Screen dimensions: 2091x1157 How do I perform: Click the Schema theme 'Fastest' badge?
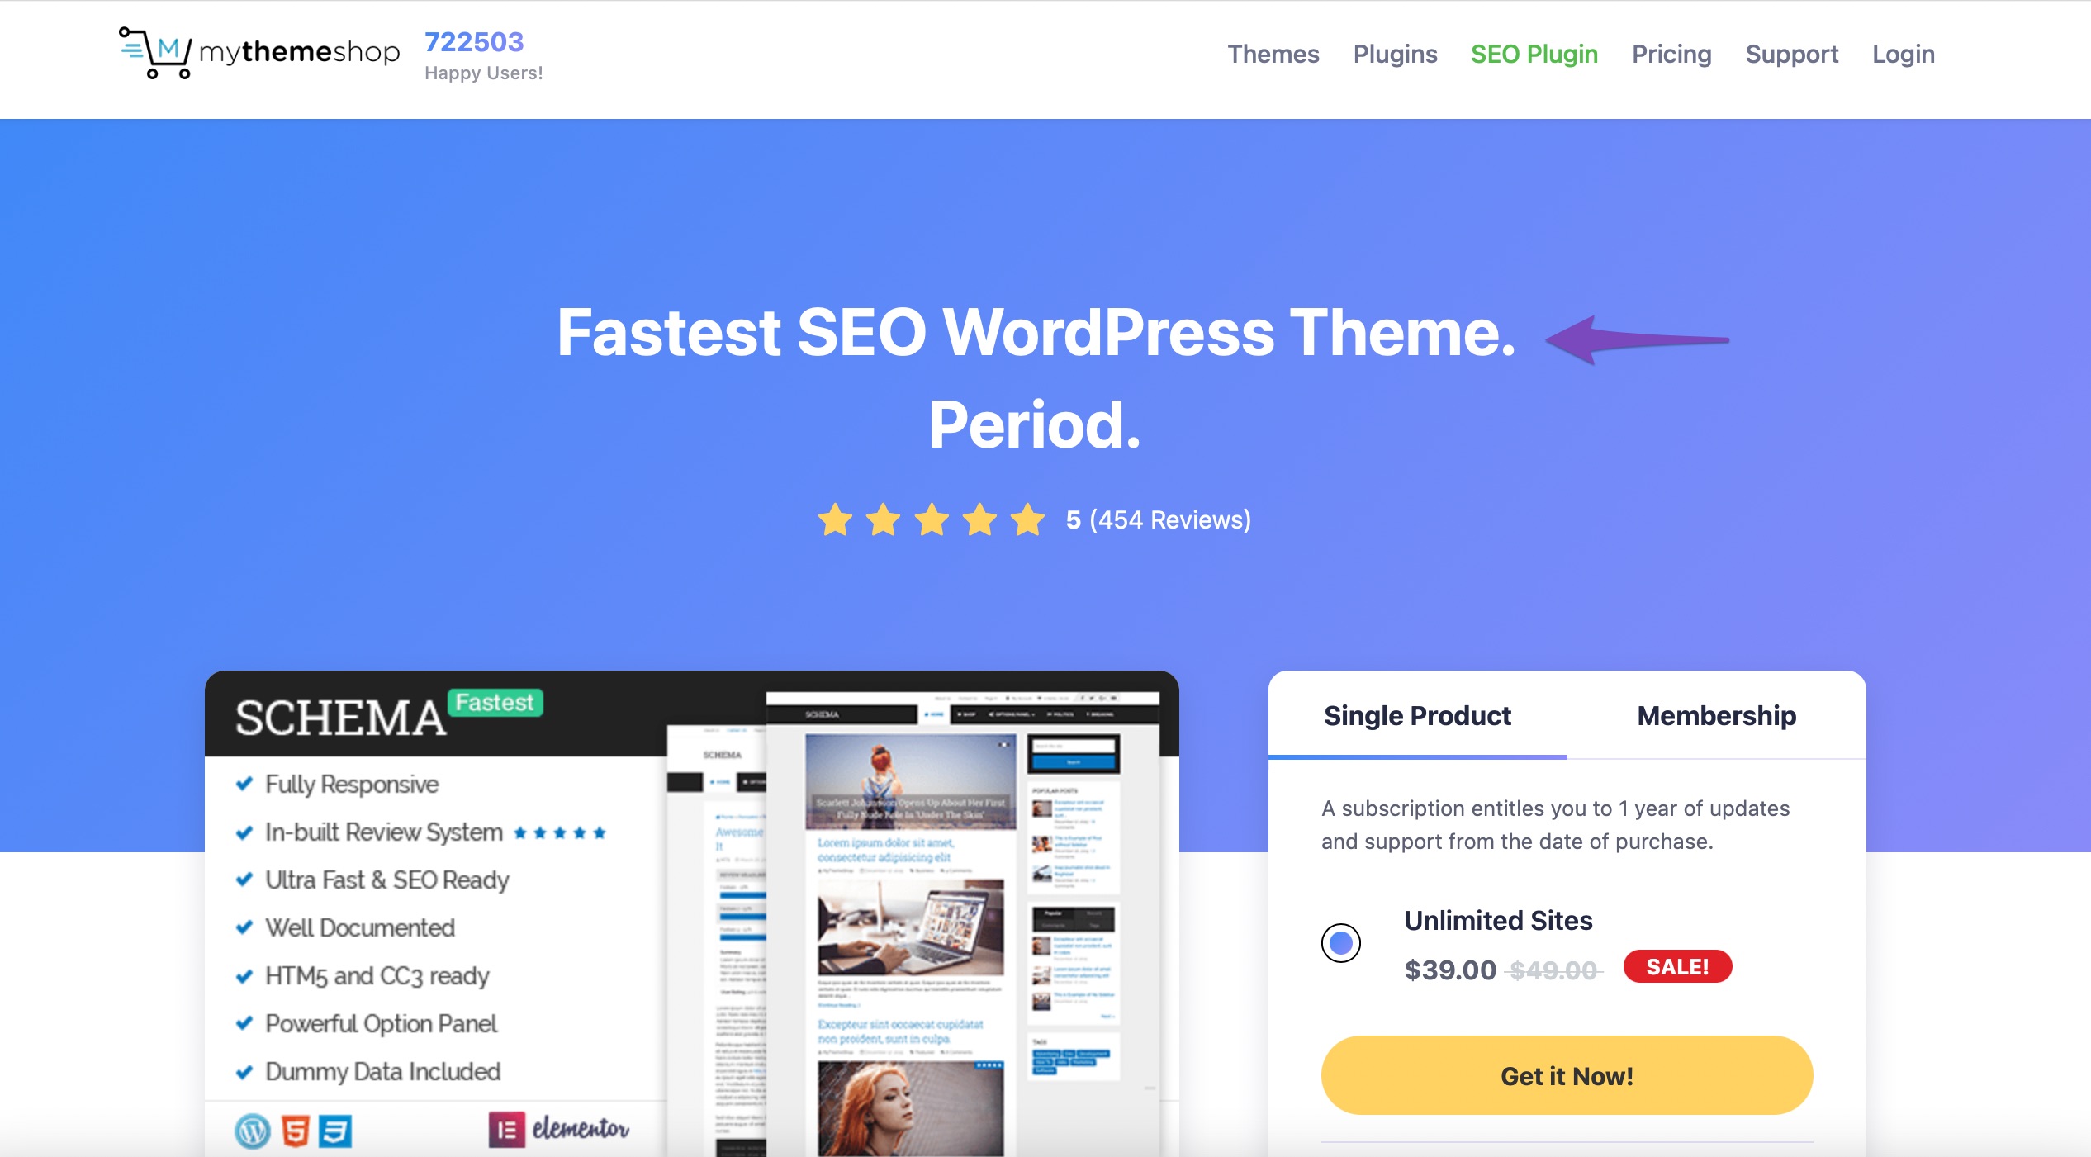click(x=490, y=703)
